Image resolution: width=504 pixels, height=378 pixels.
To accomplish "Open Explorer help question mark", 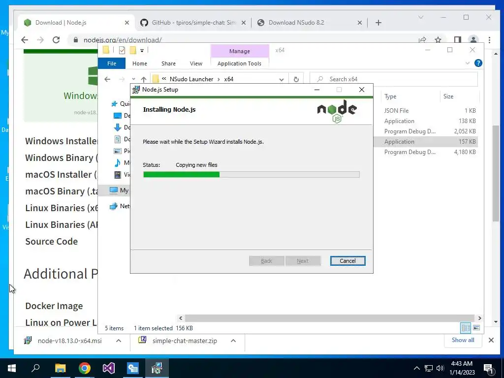I will click(478, 63).
